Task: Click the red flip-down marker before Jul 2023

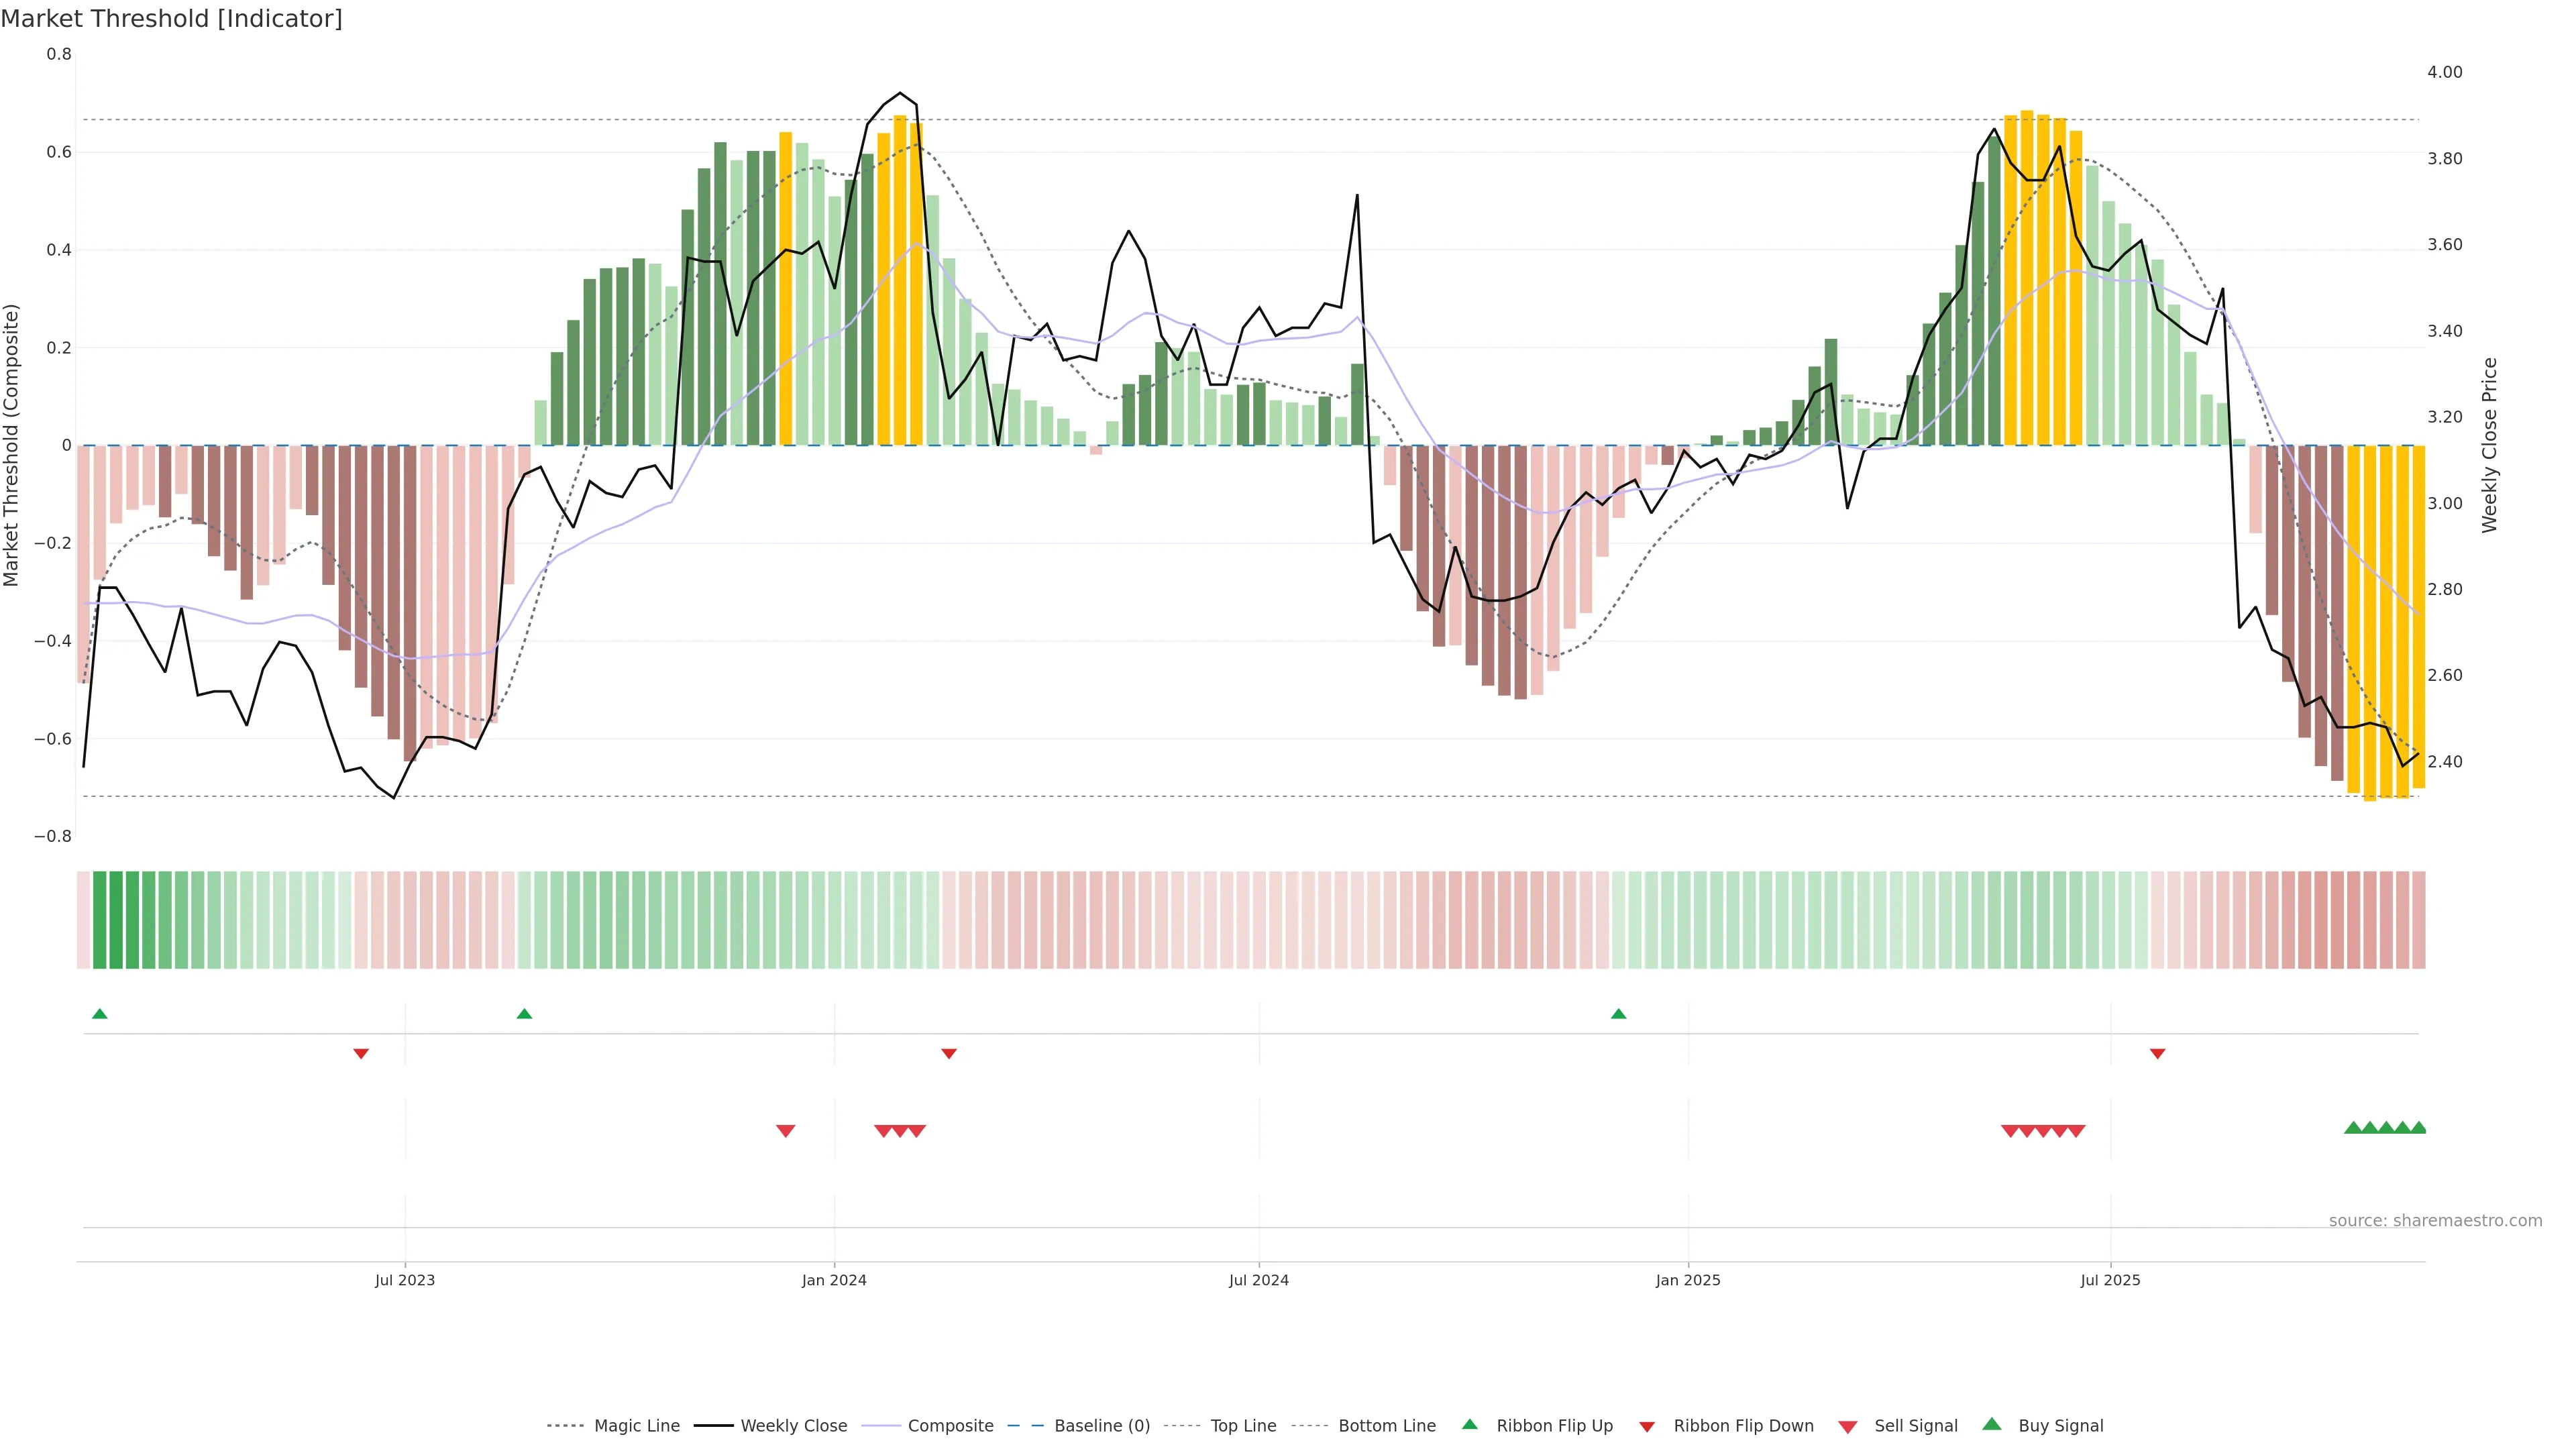Action: [x=361, y=1054]
